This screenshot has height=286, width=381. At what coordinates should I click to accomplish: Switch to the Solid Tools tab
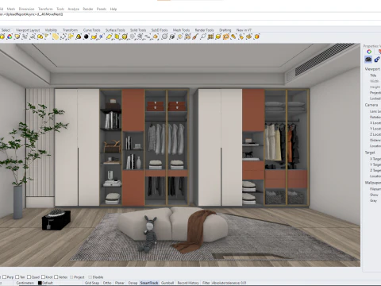138,30
